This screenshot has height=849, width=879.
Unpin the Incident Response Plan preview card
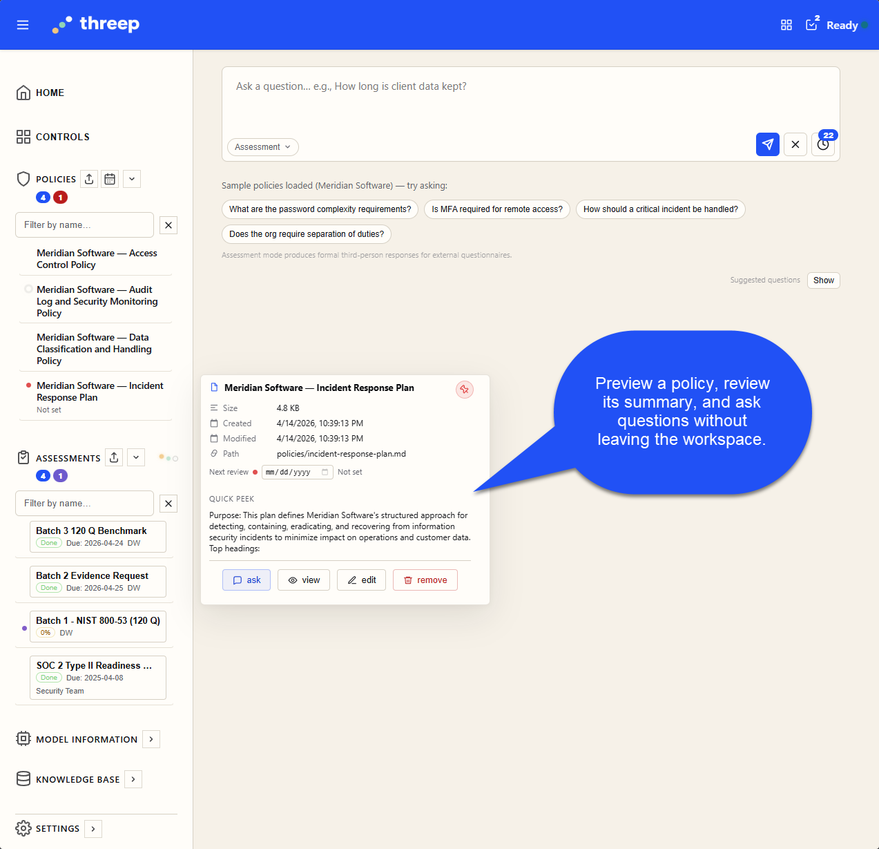click(x=464, y=389)
